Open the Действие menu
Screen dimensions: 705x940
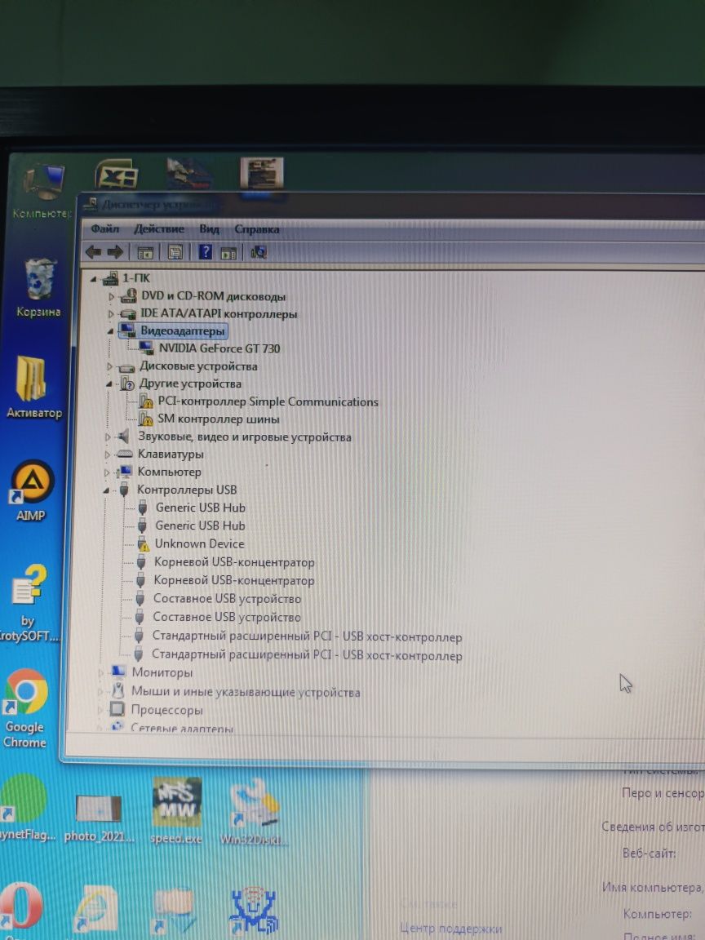click(159, 228)
